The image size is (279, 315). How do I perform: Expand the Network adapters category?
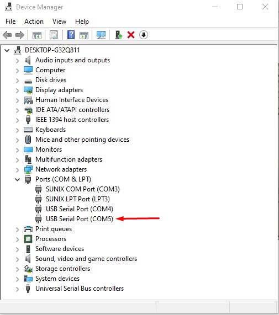click(18, 170)
